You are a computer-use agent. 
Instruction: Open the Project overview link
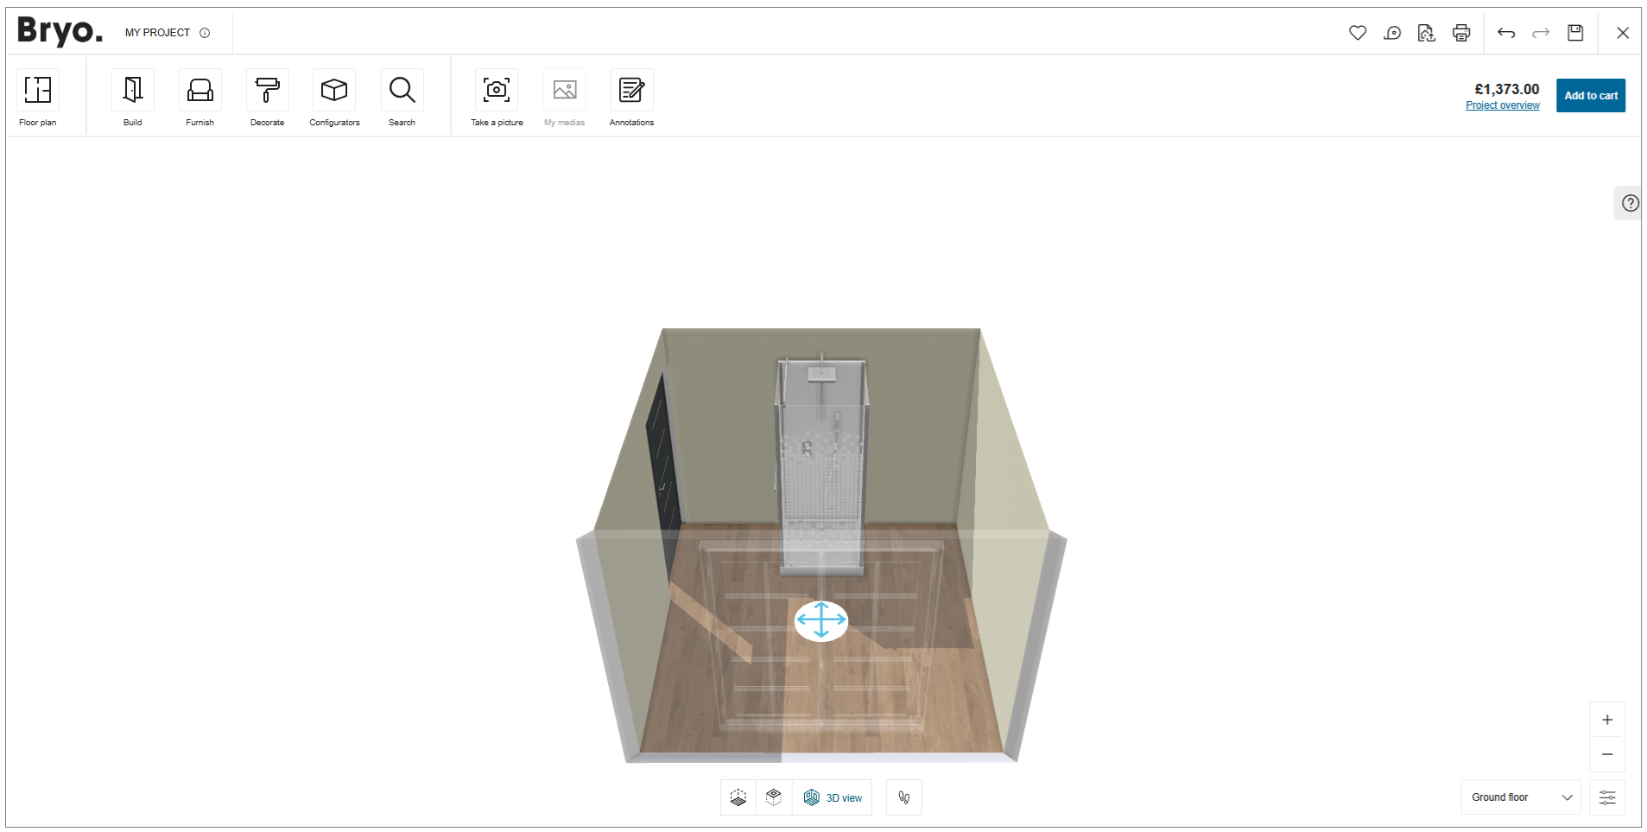pos(1502,105)
